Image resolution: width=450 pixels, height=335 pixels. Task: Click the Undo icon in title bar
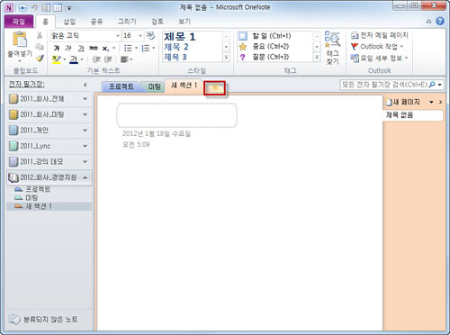click(x=35, y=7)
